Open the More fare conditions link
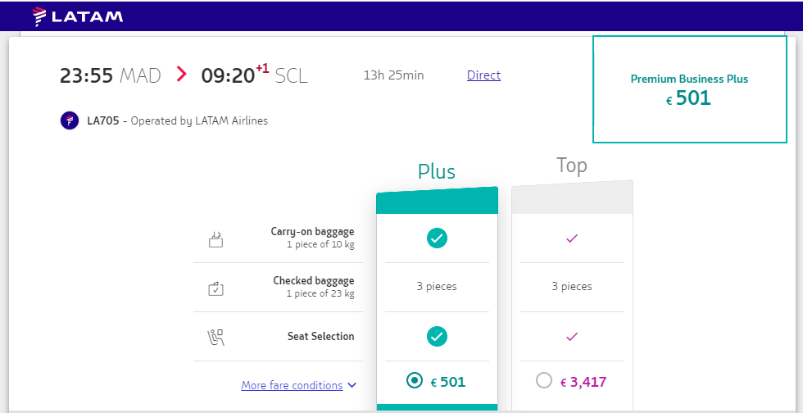This screenshot has width=803, height=413. 292,385
